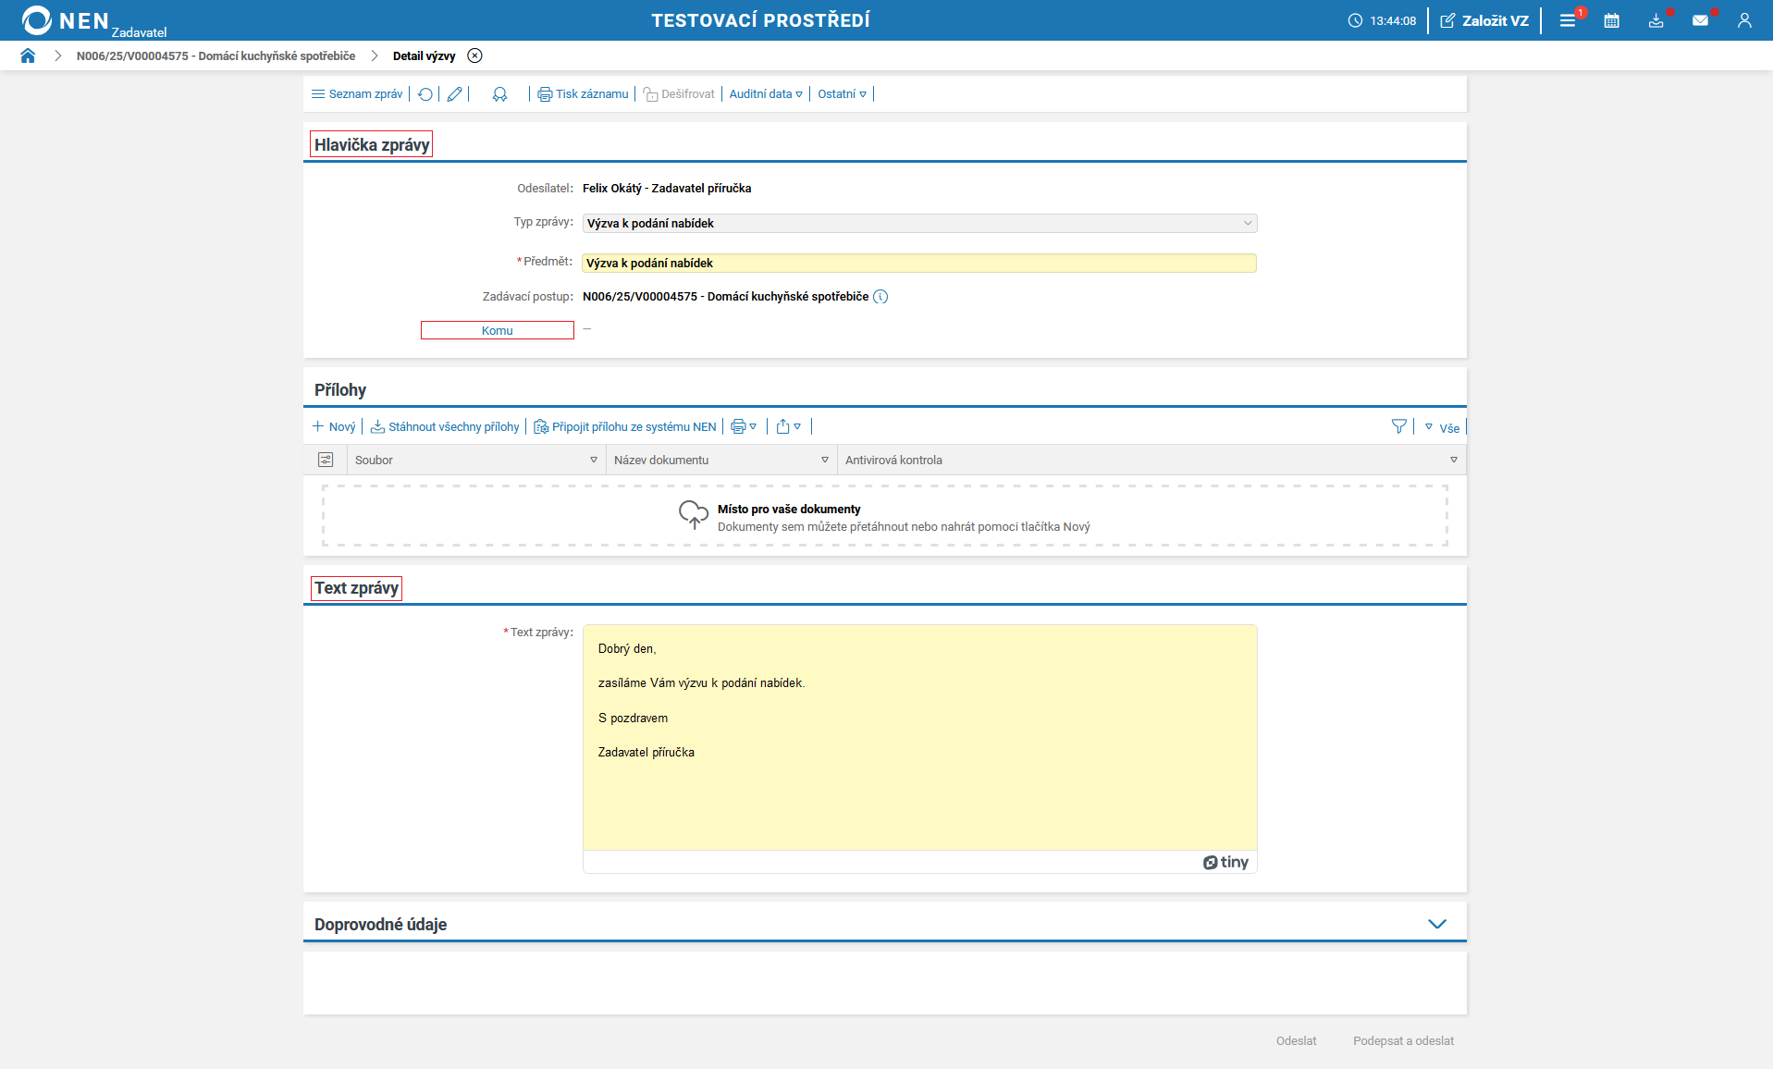Open the Typ zprávy dropdown
Image resolution: width=1773 pixels, height=1069 pixels.
[x=919, y=223]
